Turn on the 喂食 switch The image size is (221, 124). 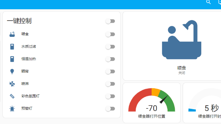pos(110,34)
